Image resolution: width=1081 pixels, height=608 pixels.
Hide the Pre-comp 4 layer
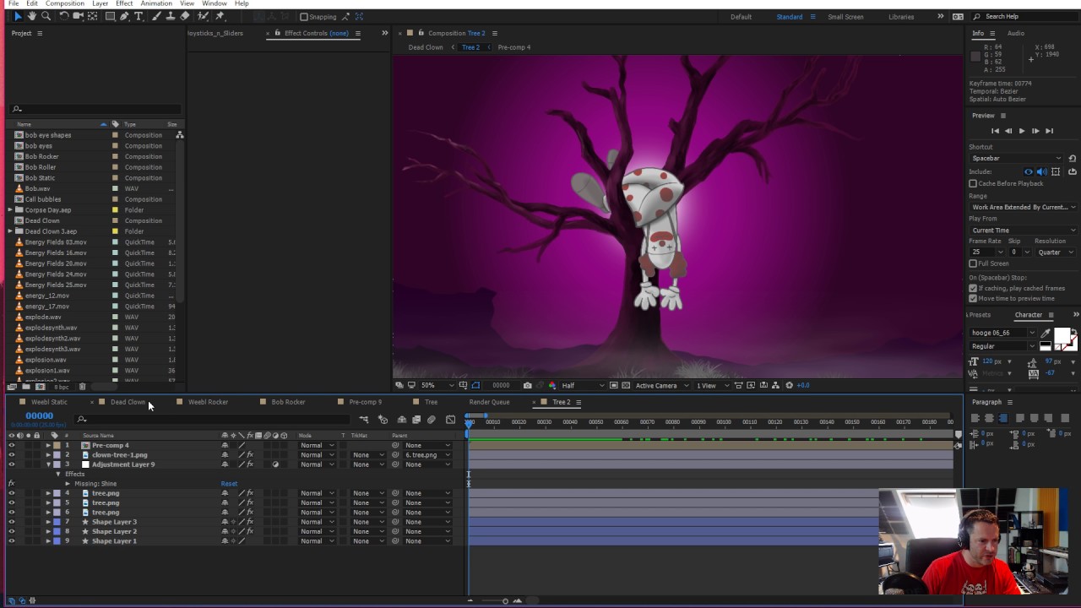pyautogui.click(x=12, y=445)
